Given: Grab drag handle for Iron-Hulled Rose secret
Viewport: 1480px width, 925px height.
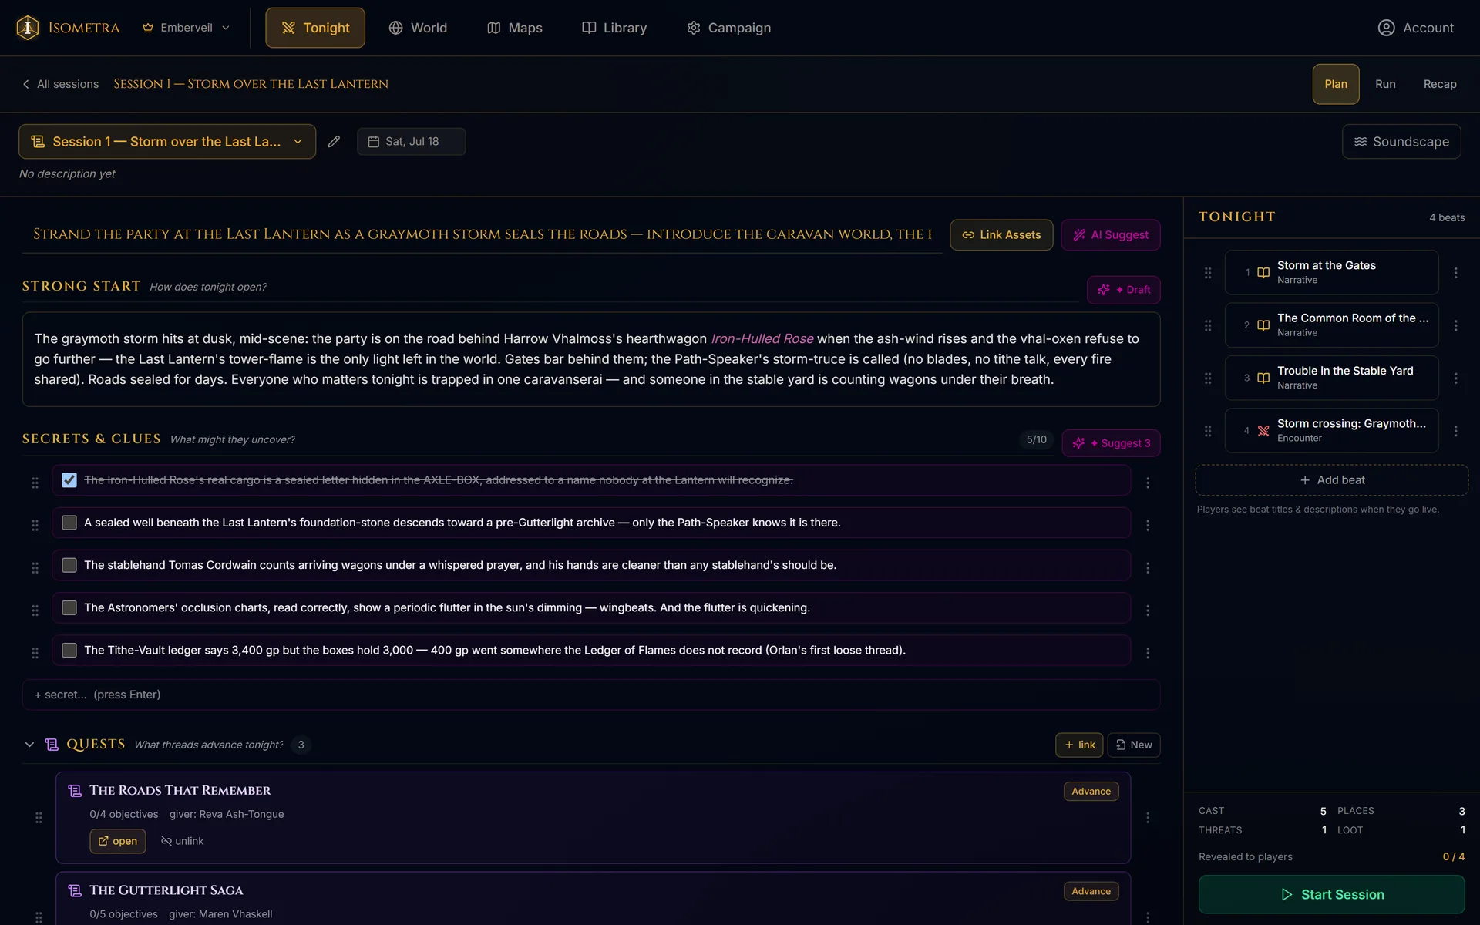Looking at the screenshot, I should tap(35, 483).
